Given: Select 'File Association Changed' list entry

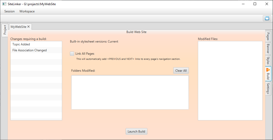Looking at the screenshot, I should click(30, 50).
